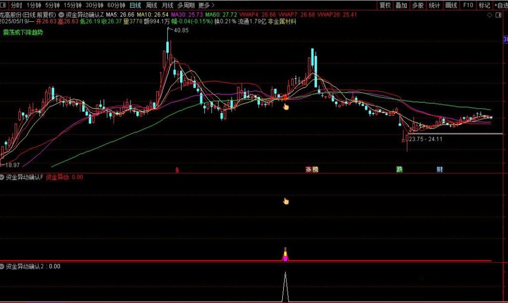Click the 40.85 peak price label

point(182,31)
